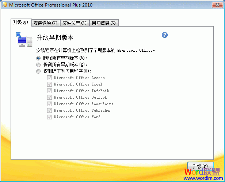Toggle the Microsoft Office Publisher checkbox
The width and height of the screenshot is (225, 182).
coord(49,111)
